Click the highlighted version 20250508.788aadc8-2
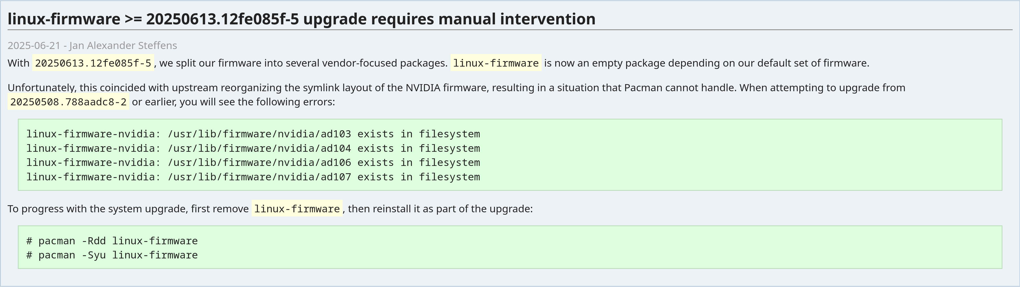Viewport: 1020px width, 287px height. 68,102
